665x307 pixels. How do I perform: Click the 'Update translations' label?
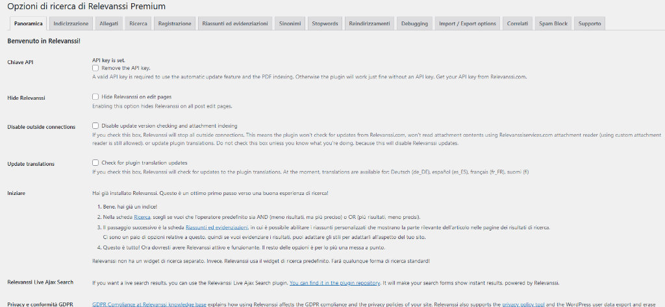click(31, 164)
